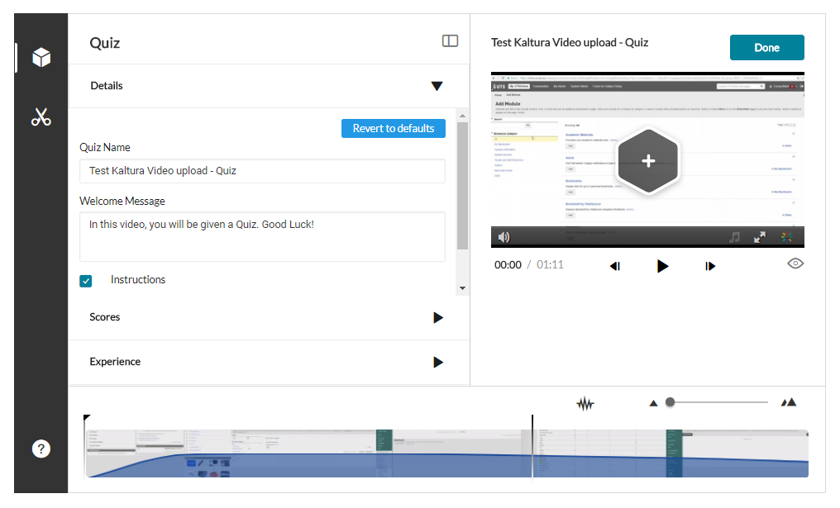Step back one frame
The image size is (840, 508).
615,266
